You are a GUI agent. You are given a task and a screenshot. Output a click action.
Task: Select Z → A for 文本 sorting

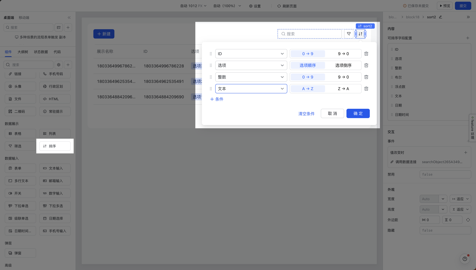pos(343,89)
